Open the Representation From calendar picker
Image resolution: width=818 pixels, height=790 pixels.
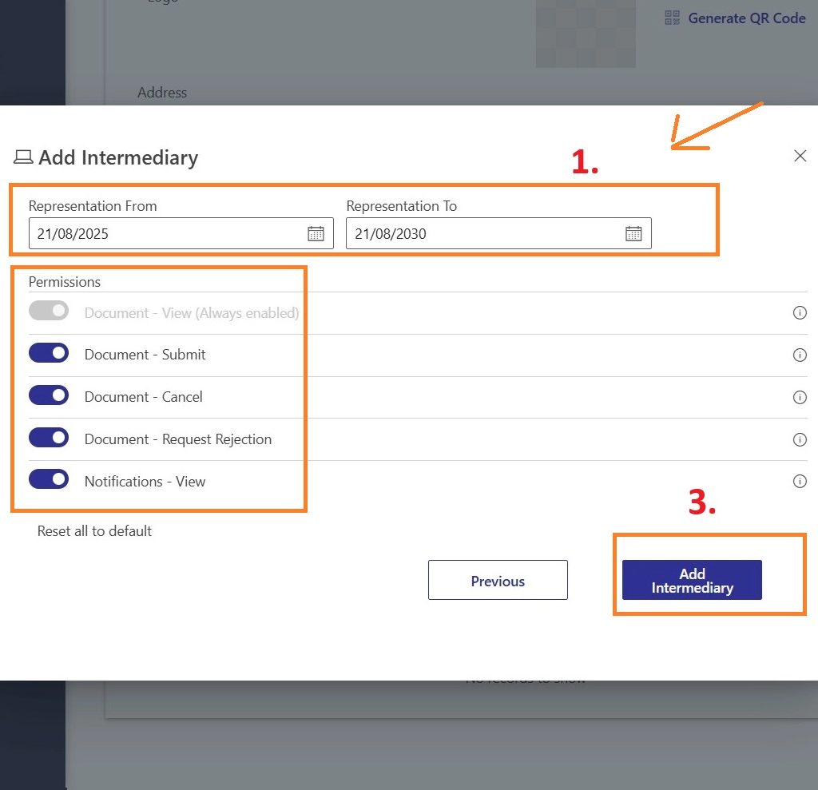(316, 234)
